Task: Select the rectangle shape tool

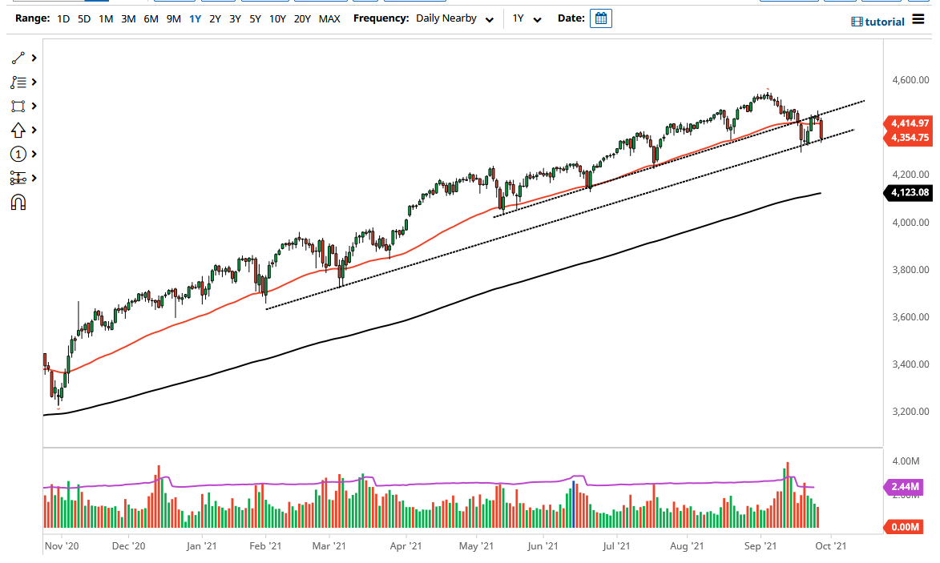Action: click(16, 106)
